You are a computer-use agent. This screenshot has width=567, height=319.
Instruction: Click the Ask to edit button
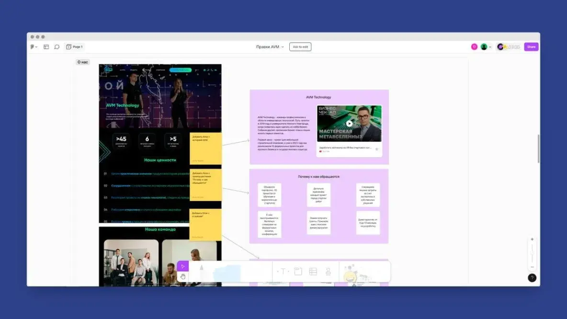[300, 47]
